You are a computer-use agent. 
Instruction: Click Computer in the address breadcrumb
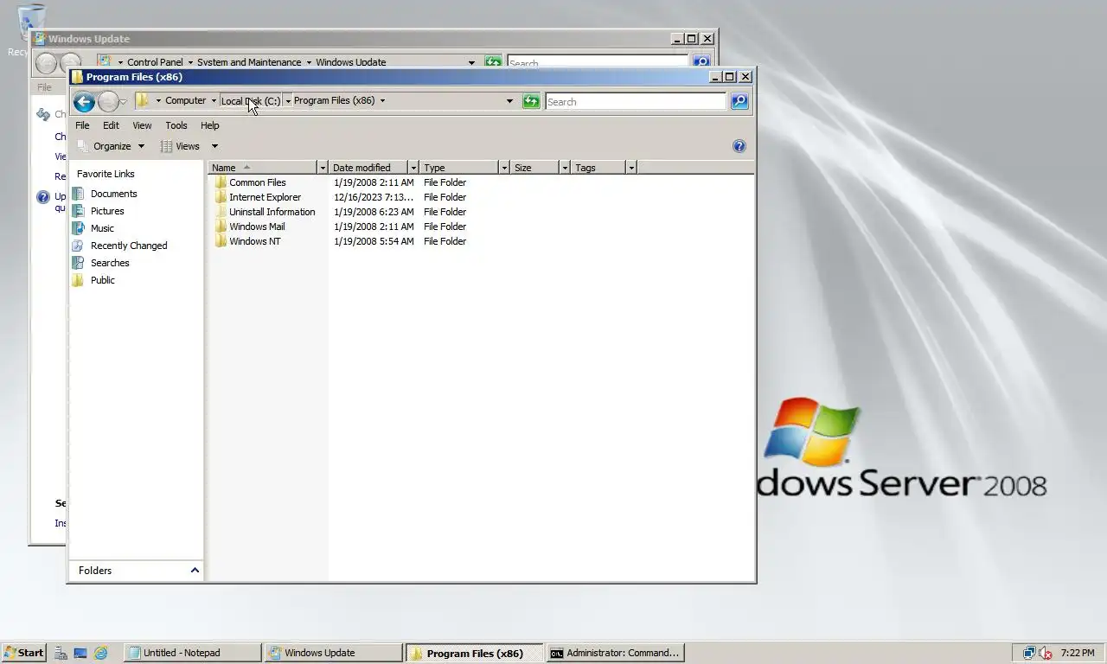[x=186, y=100]
